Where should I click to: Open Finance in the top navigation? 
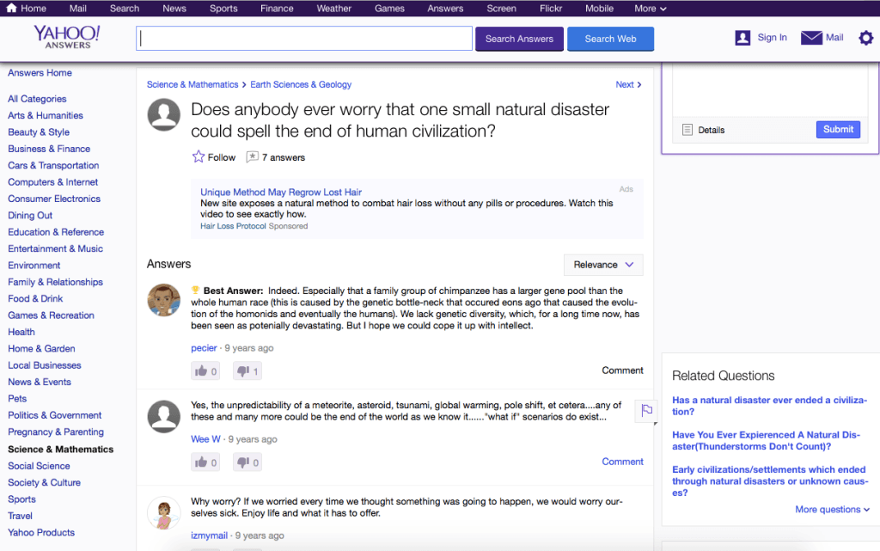[277, 9]
